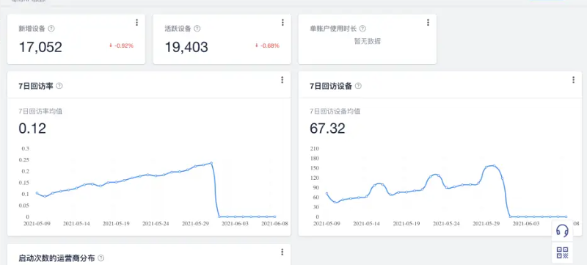Click the 7日回访率 card title
Viewport: 587px width, 265px height.
tap(35, 86)
